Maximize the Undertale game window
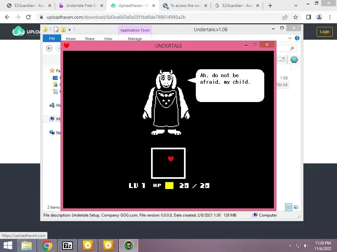Image resolution: width=337 pixels, height=252 pixels. point(255,45)
